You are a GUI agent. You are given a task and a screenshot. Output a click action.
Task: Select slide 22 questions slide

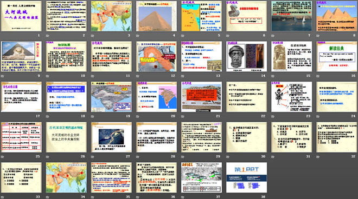pyautogui.click(x=247, y=97)
